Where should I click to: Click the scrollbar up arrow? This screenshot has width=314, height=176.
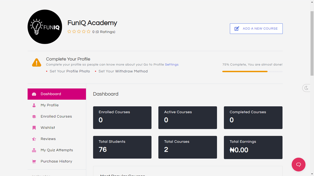point(312,2)
